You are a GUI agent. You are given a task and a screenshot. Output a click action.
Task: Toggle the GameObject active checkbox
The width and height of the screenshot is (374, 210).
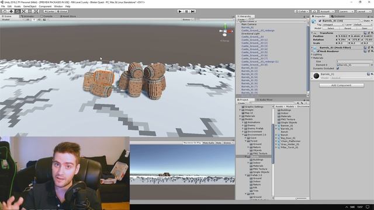click(x=320, y=21)
